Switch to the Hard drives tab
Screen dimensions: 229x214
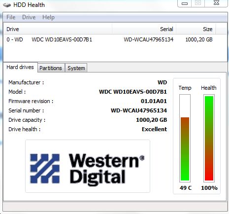click(20, 67)
